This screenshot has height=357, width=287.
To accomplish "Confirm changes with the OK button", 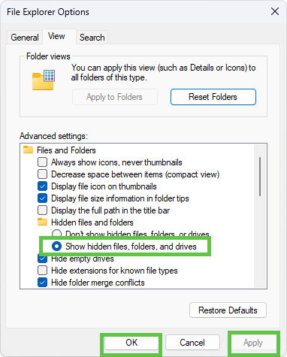I will click(131, 343).
